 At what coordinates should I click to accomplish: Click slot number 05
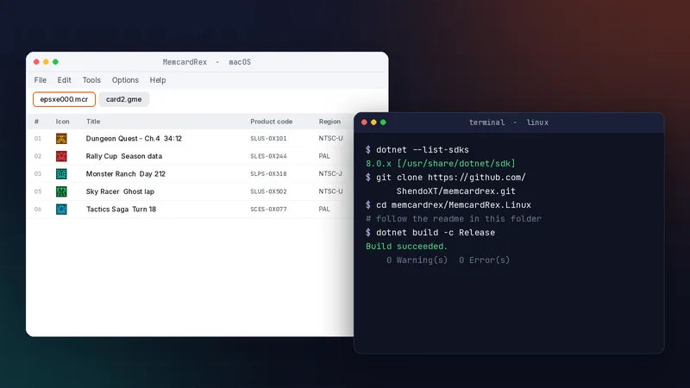(38, 191)
